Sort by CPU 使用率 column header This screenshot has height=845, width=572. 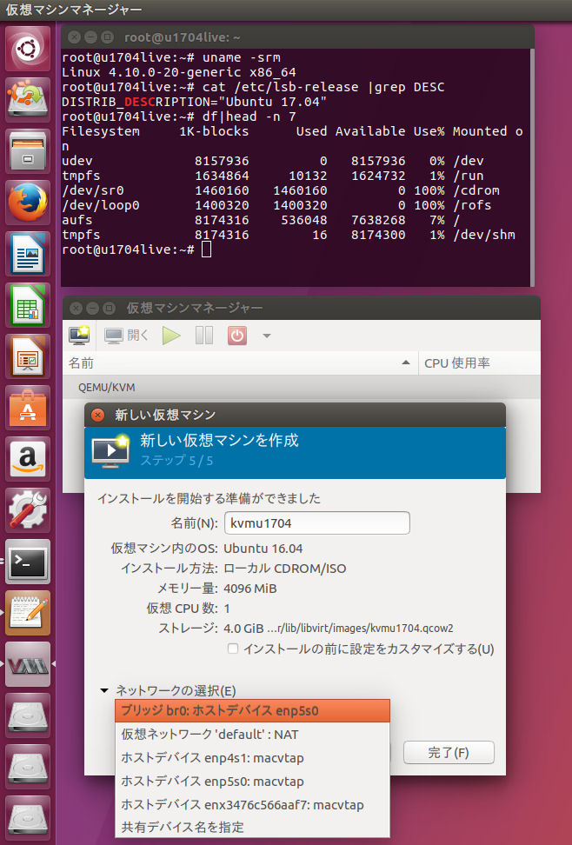tap(479, 363)
